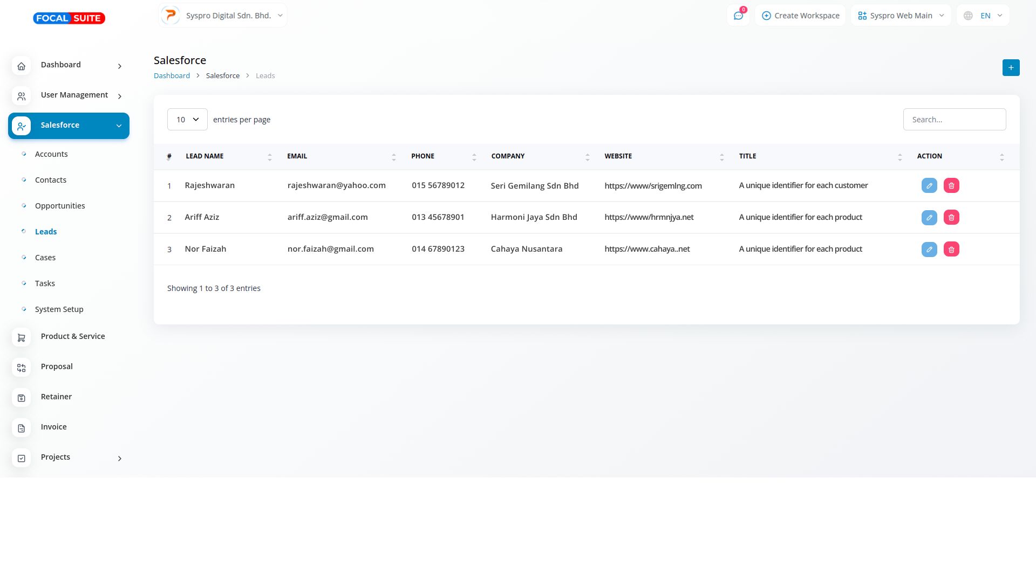Click edit icon for Nor Faizah

(929, 249)
